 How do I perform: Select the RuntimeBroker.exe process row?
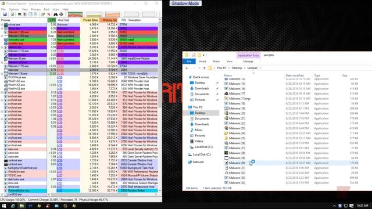79,190
